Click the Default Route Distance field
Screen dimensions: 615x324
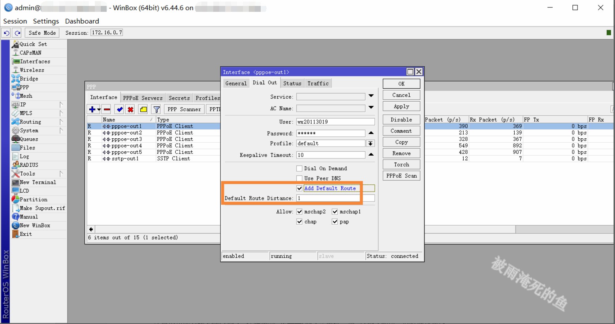point(328,198)
